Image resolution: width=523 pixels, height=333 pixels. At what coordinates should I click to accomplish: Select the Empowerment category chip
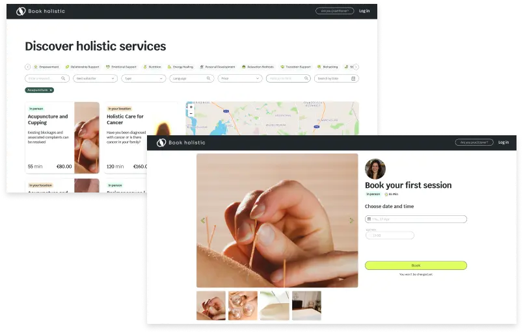[46, 67]
